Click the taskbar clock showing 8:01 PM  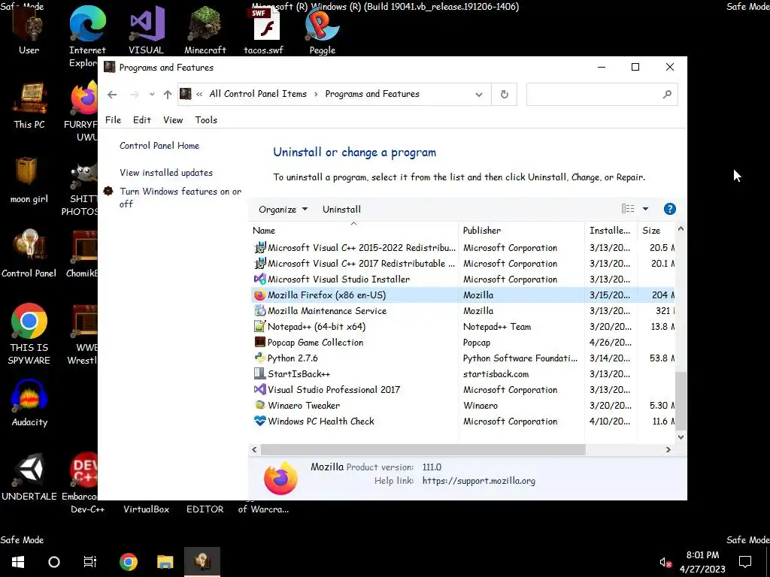click(702, 562)
